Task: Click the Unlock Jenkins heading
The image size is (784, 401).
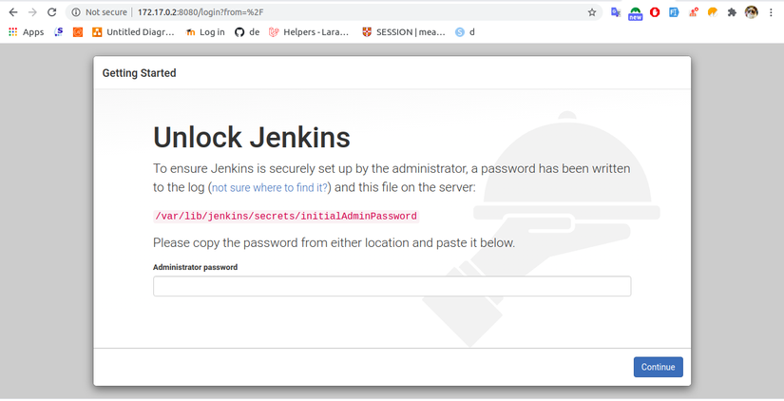Action: (x=252, y=138)
